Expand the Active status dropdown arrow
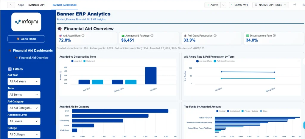The height and width of the screenshot is (139, 305). coord(223,5)
